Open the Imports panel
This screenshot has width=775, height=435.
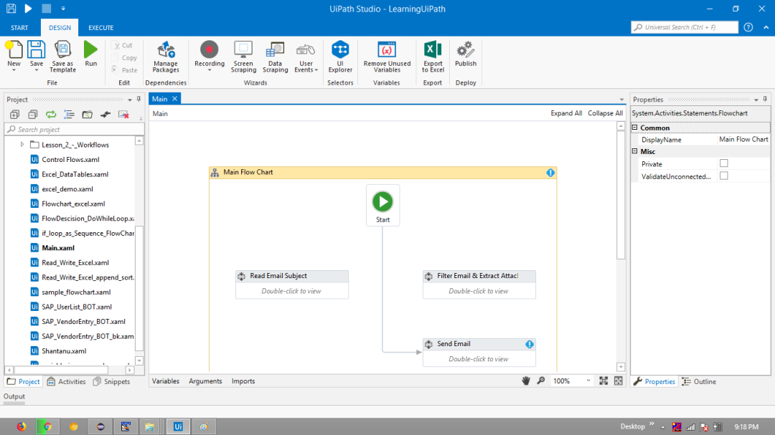tap(243, 381)
